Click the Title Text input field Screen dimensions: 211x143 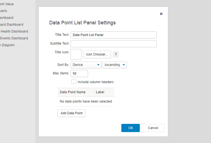(x=114, y=35)
